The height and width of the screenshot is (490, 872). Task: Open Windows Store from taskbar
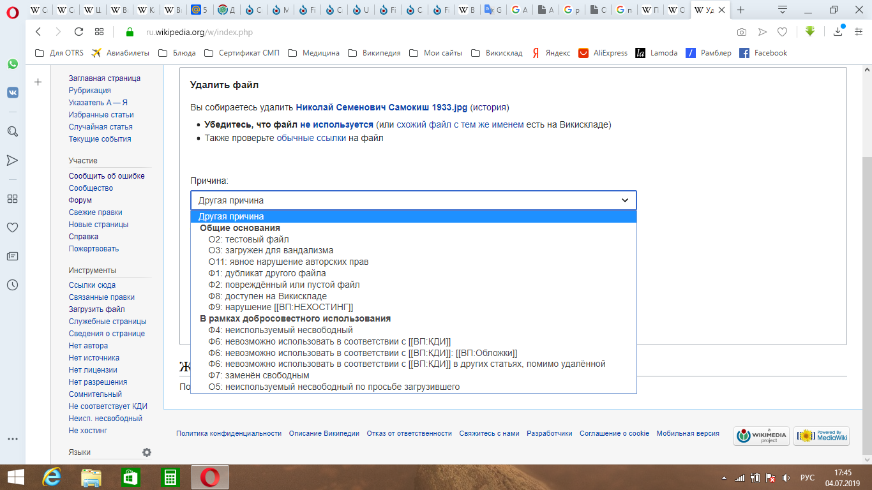point(130,477)
